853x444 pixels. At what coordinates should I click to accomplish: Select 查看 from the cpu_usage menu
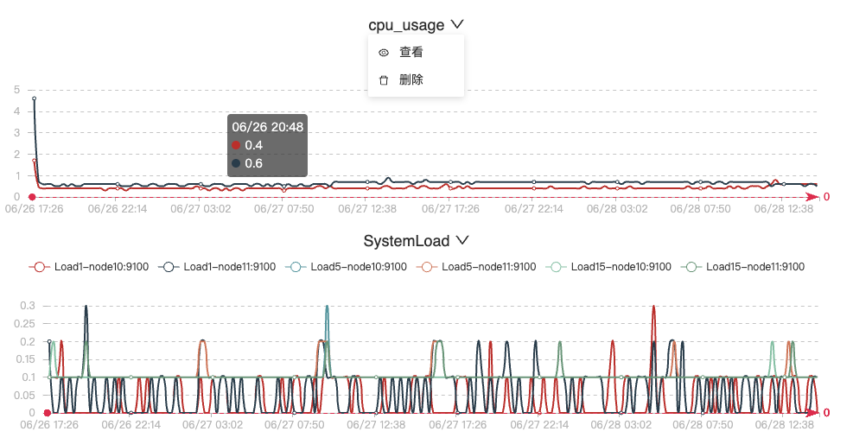(x=411, y=53)
